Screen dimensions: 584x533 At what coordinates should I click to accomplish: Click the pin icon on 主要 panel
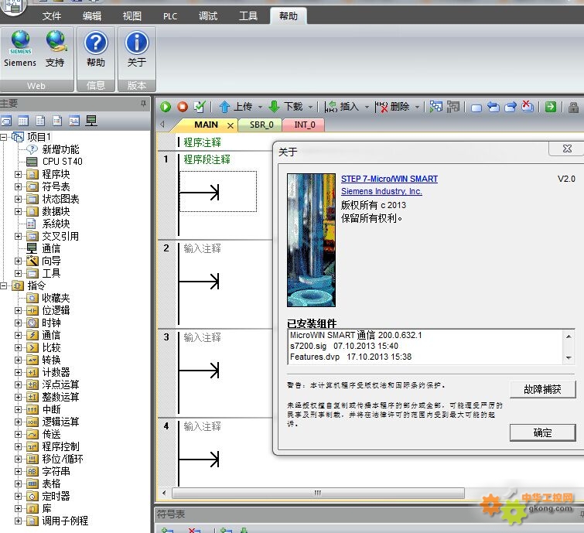pyautogui.click(x=143, y=104)
